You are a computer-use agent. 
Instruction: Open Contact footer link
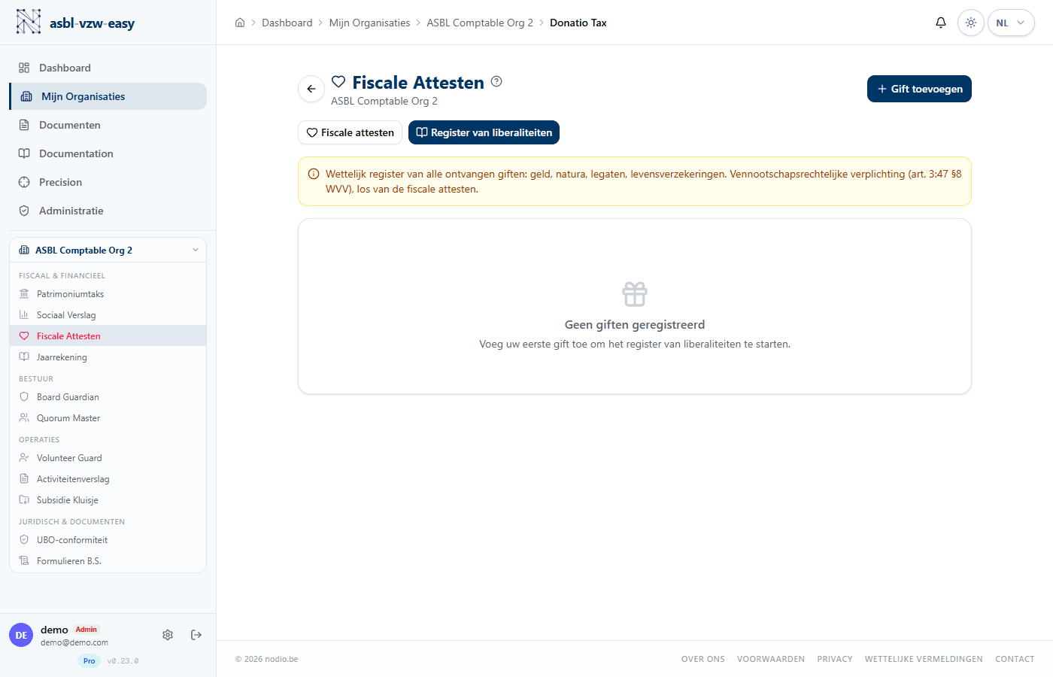coord(1015,659)
